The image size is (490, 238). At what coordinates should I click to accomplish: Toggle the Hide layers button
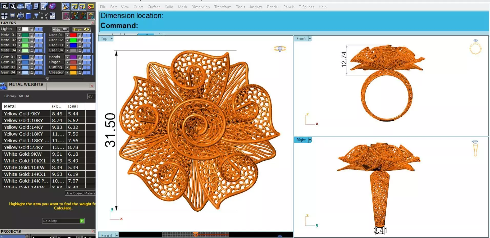(60, 29)
